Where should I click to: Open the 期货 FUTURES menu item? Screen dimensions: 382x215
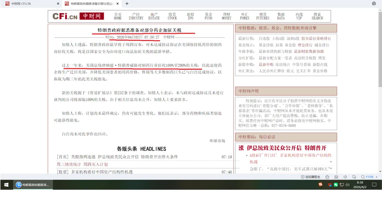point(262,16)
